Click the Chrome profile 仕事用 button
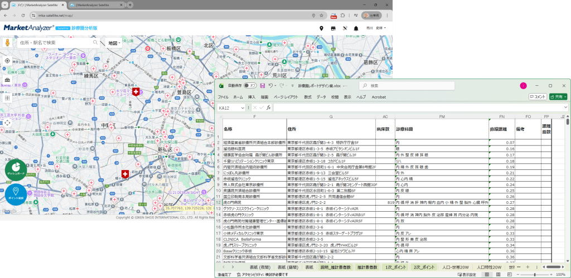 [371, 16]
